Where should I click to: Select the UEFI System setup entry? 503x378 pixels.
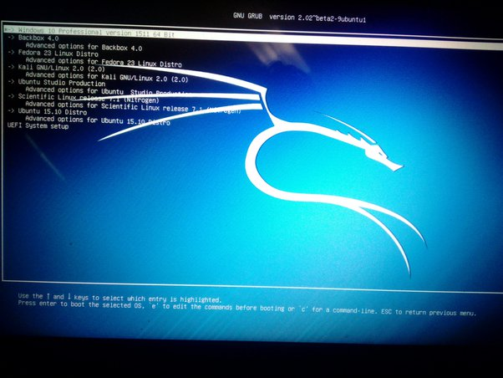click(x=38, y=126)
